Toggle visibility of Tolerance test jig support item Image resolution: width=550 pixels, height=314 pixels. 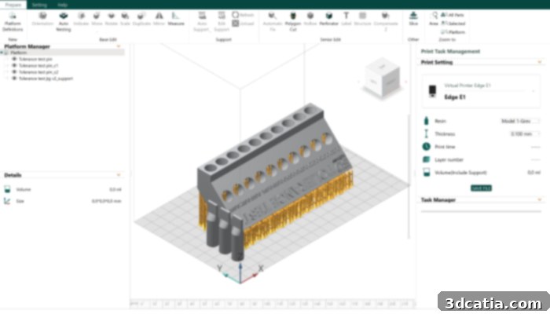pyautogui.click(x=14, y=78)
